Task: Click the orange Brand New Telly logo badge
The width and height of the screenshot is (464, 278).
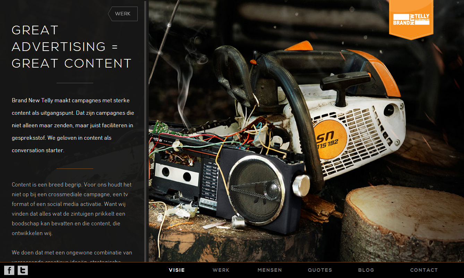Action: pos(411,19)
